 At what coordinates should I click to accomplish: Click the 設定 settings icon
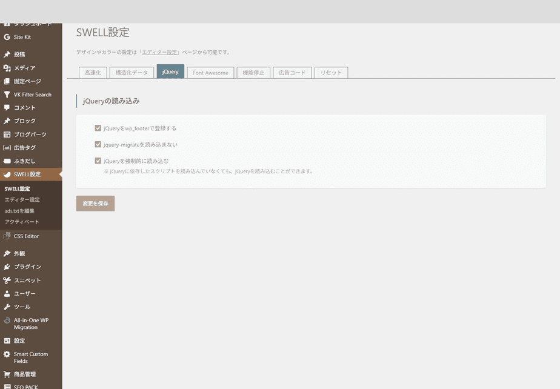point(7,341)
